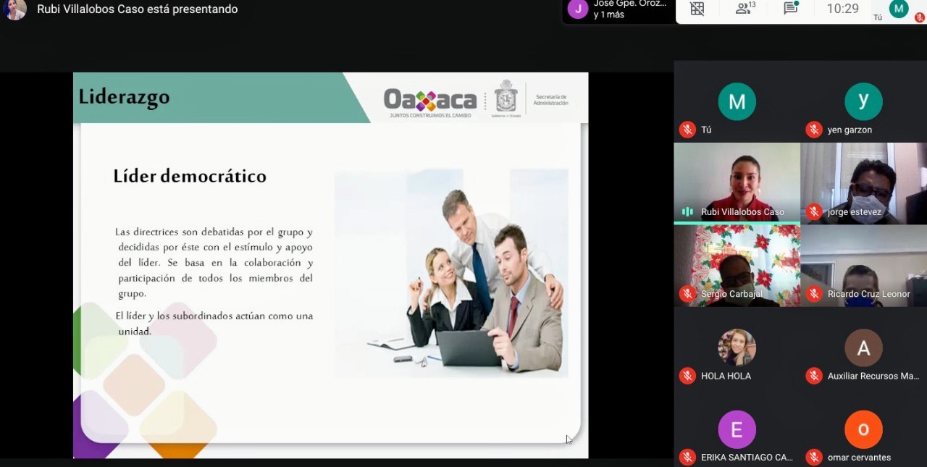Open the participants list showing 13 people

pos(744,9)
